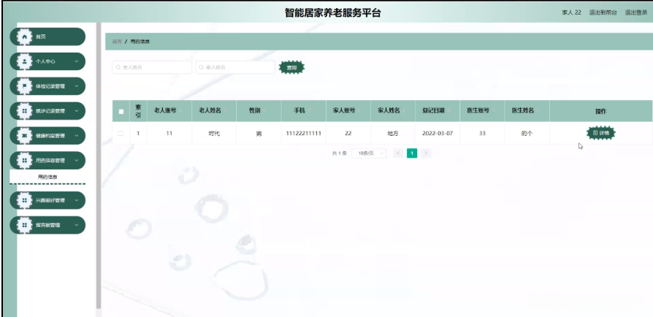Image resolution: width=653 pixels, height=317 pixels.
Task: Sort by 家人姓名 column arrows
Action: tap(404, 111)
